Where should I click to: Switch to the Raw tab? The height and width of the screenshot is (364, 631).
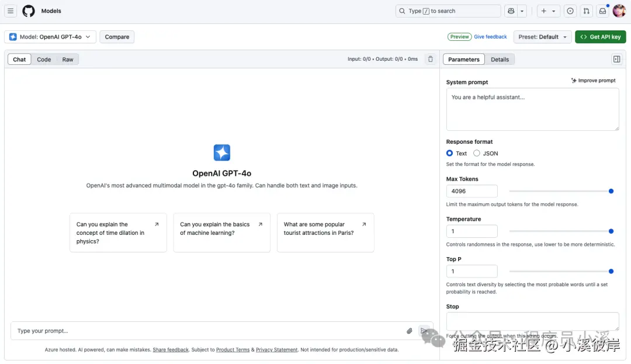[x=68, y=59]
